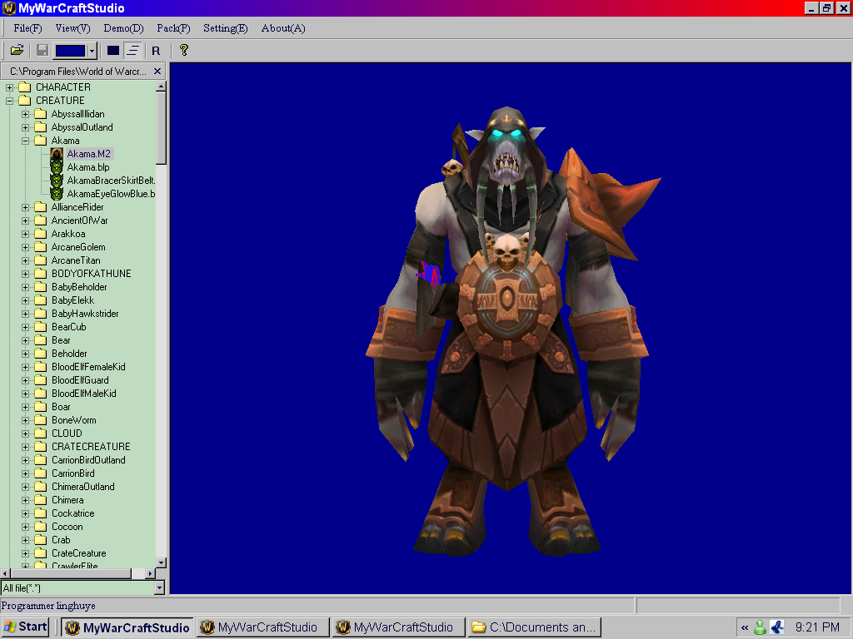Select the CarrionBirdOutland folder label
853x639 pixels.
88,460
